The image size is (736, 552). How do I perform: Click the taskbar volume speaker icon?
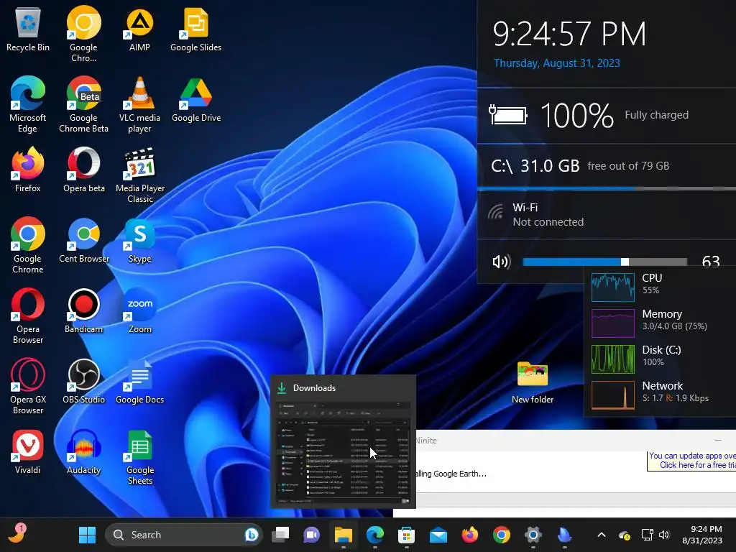click(664, 535)
